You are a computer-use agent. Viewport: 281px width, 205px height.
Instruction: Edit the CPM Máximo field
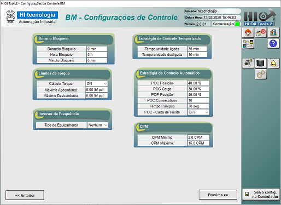pyautogui.click(x=198, y=143)
